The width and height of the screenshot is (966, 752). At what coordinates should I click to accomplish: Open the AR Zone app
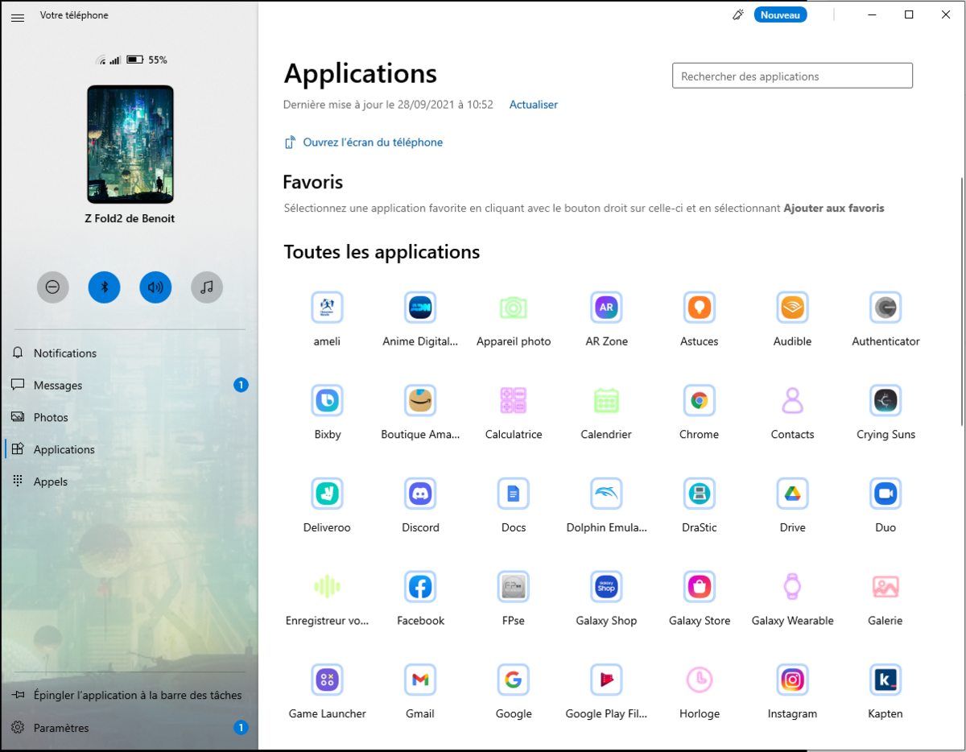point(606,308)
